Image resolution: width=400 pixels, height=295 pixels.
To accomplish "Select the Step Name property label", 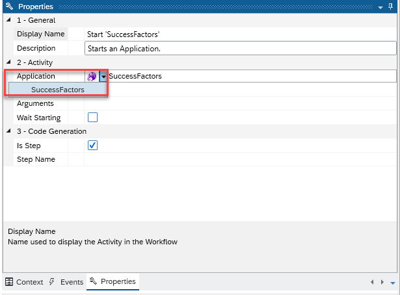I will pyautogui.click(x=36, y=159).
